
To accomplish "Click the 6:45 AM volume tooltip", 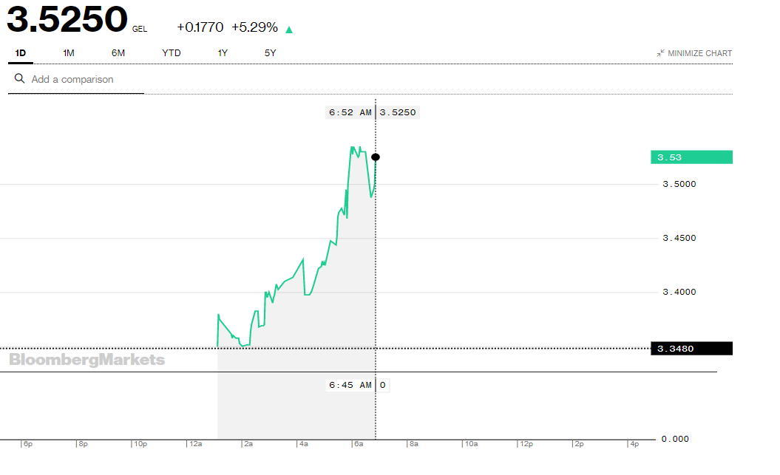I will click(x=350, y=385).
